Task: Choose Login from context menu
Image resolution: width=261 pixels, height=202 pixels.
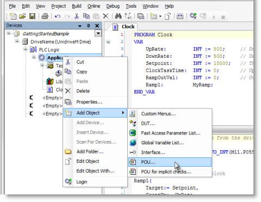Action: (x=95, y=182)
